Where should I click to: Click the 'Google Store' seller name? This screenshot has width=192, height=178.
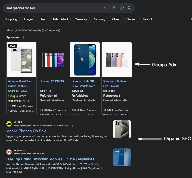pyautogui.click(x=17, y=96)
